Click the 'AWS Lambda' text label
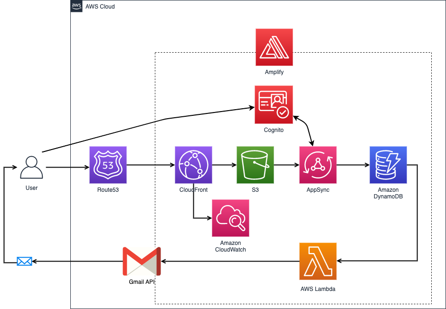 click(318, 289)
